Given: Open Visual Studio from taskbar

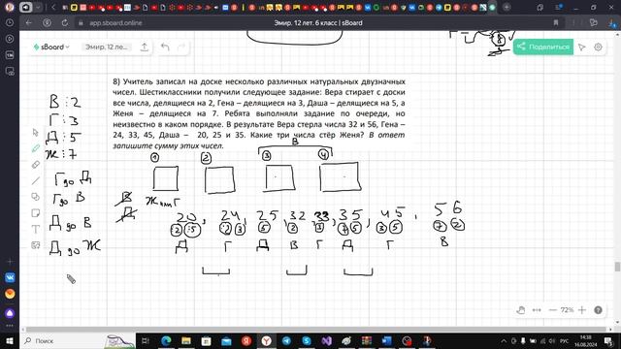Looking at the screenshot, I should [x=327, y=340].
